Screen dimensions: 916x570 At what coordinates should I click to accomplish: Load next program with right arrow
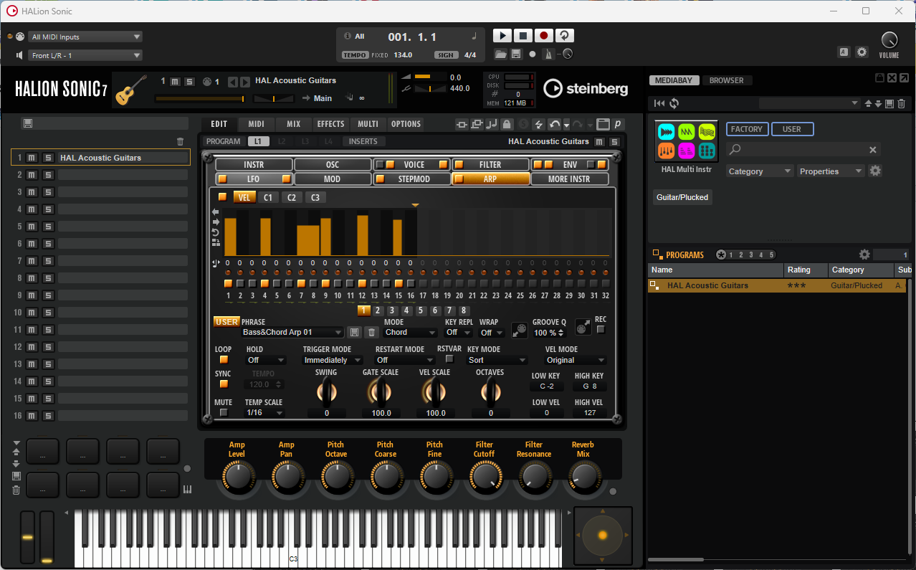[x=245, y=82]
